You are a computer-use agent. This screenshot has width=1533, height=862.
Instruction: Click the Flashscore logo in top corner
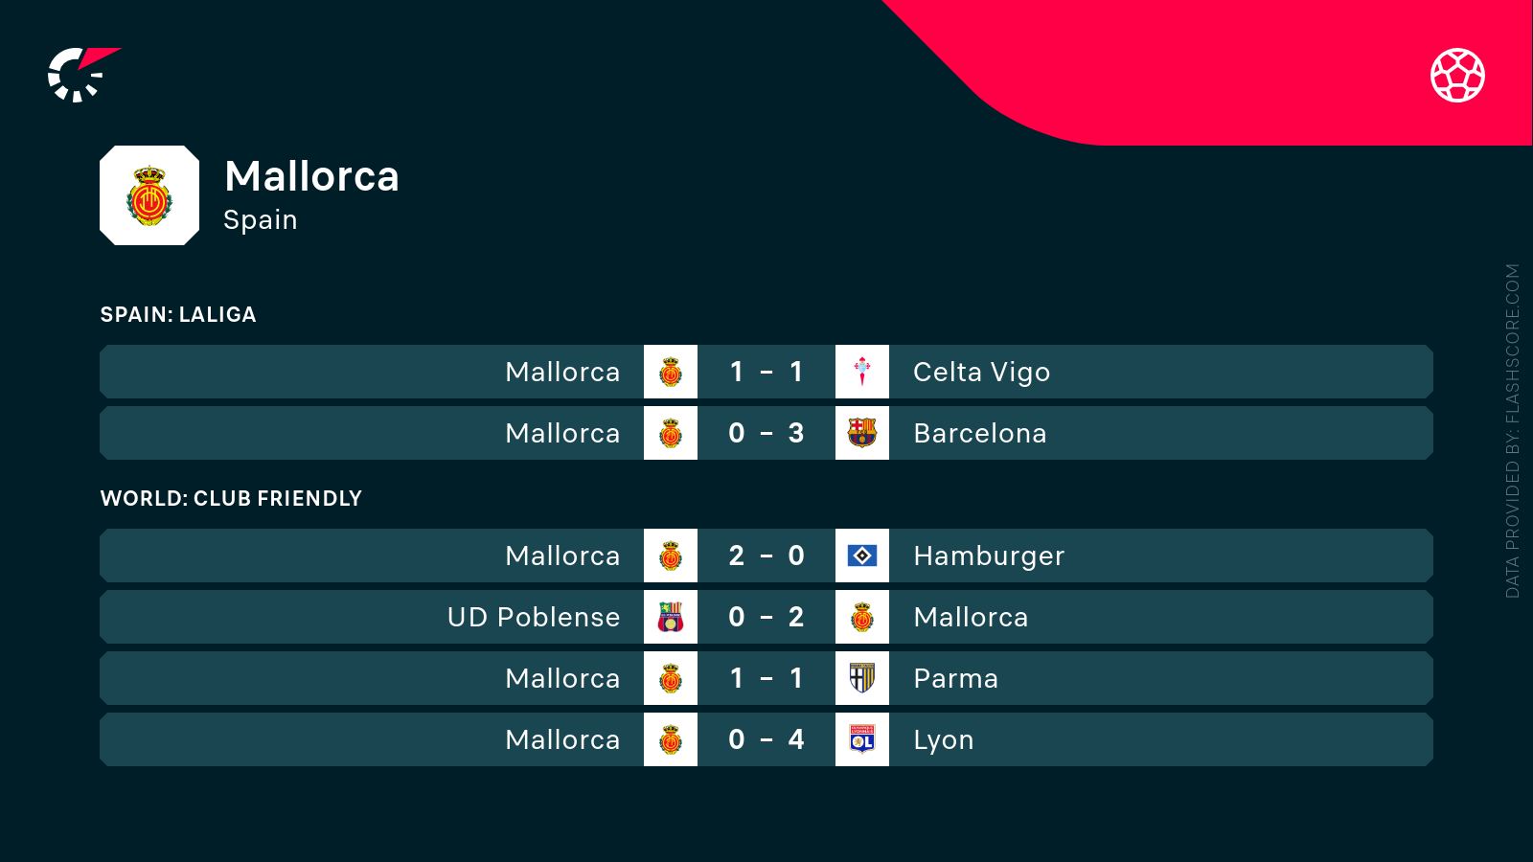click(x=82, y=75)
